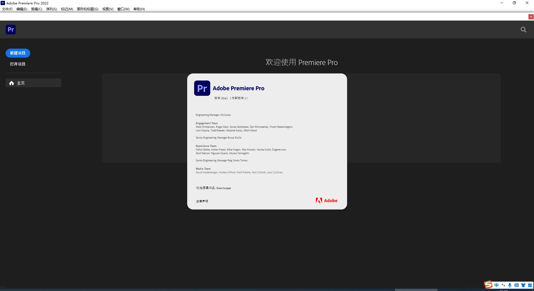Click the 新建项目 button
The height and width of the screenshot is (291, 534).
[18, 53]
